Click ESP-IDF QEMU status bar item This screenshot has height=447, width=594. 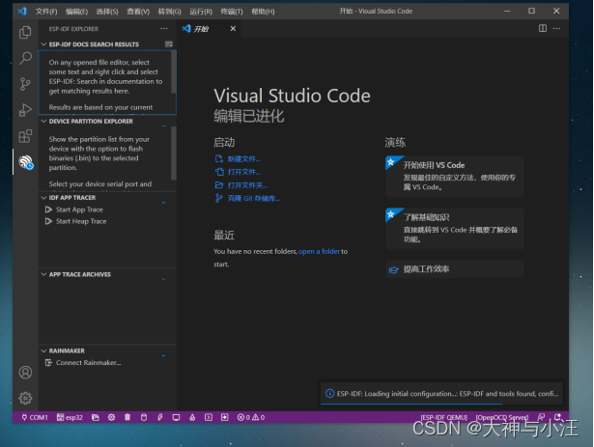(x=444, y=417)
